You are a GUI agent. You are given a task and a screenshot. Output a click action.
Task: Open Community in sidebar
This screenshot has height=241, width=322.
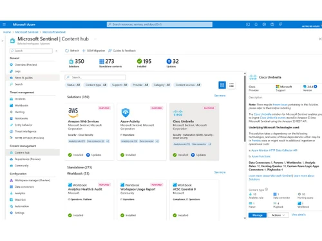pos(19,166)
